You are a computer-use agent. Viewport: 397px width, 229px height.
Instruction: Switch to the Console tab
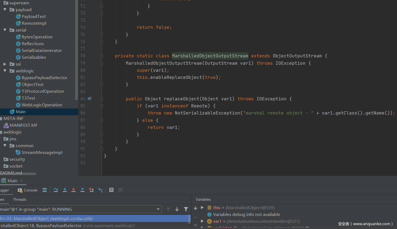28,190
